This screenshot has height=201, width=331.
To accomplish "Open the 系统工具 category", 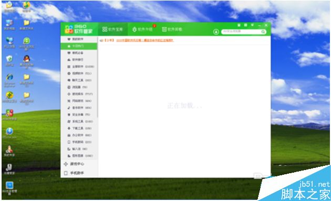I will (x=79, y=121).
